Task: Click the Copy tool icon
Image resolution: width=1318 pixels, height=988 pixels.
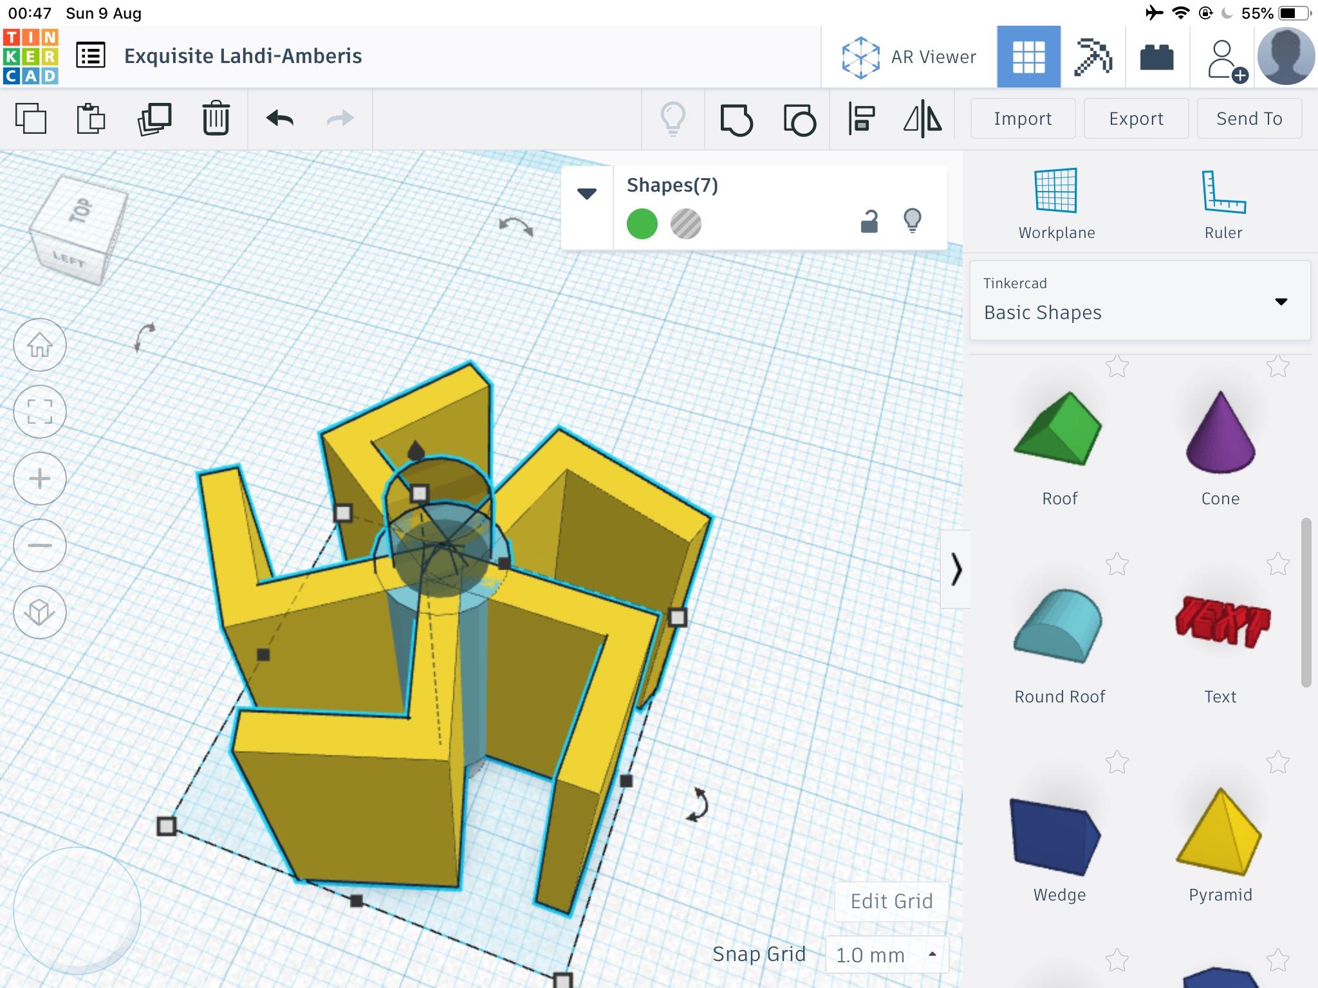Action: [31, 118]
